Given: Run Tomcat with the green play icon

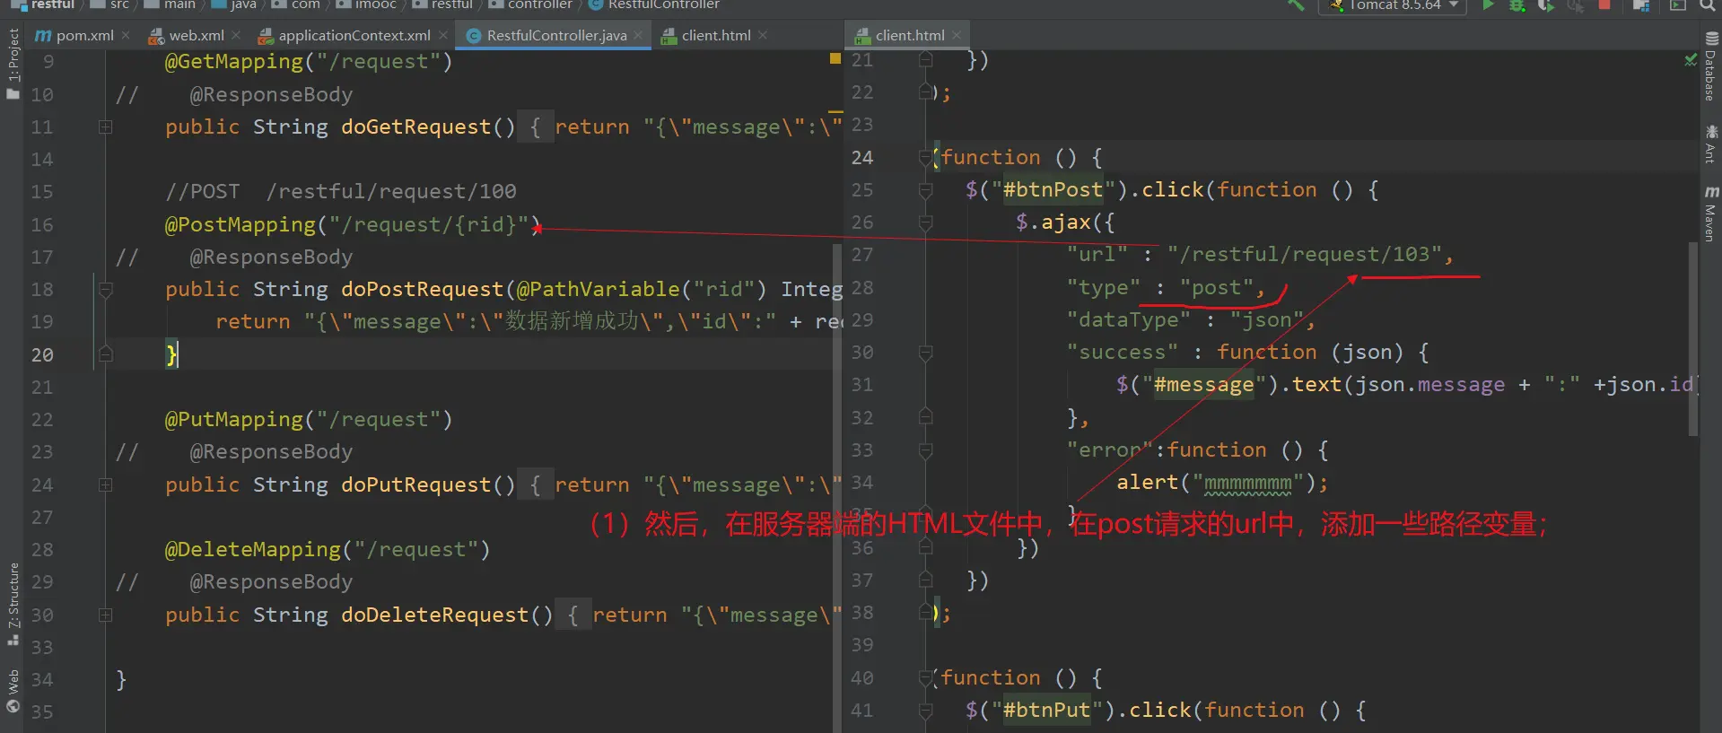Looking at the screenshot, I should (1488, 5).
